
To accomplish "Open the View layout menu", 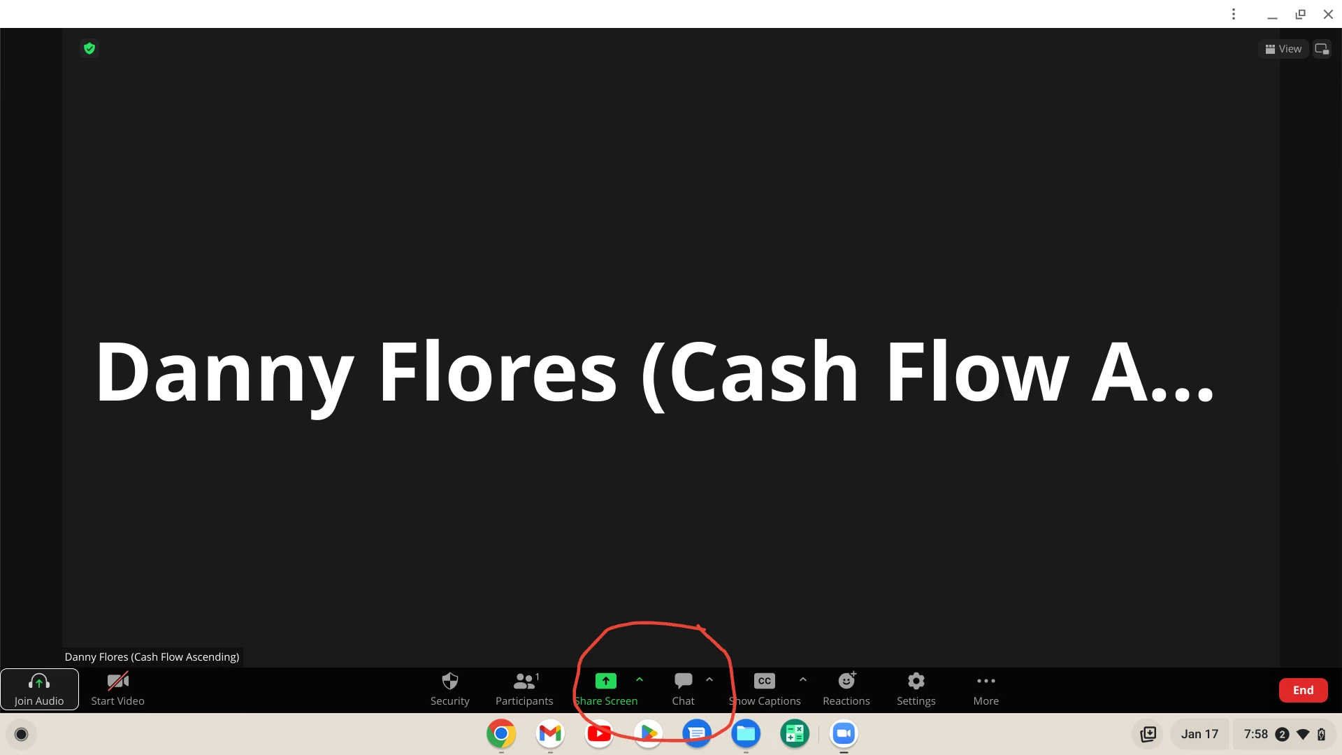I will 1283,49.
